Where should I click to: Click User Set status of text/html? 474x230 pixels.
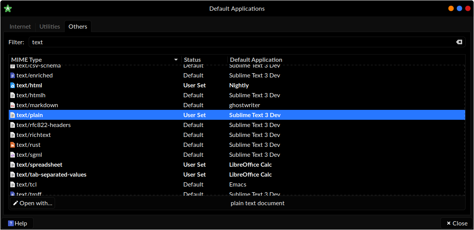(194, 85)
